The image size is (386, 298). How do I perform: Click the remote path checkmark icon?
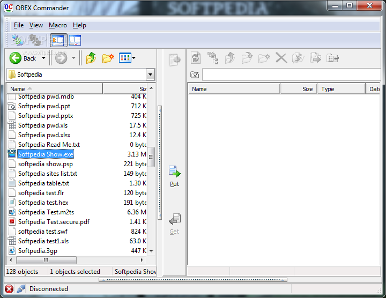click(195, 74)
